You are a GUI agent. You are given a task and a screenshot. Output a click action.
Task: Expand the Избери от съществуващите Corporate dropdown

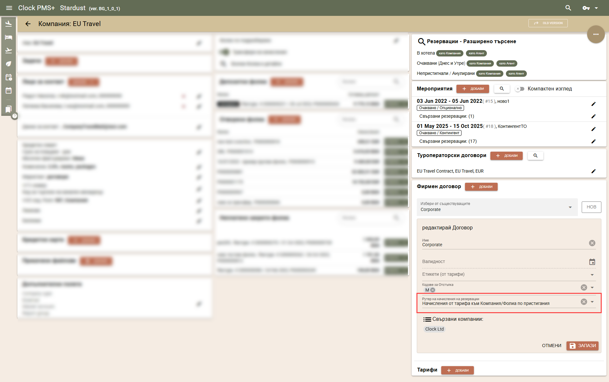pos(570,207)
